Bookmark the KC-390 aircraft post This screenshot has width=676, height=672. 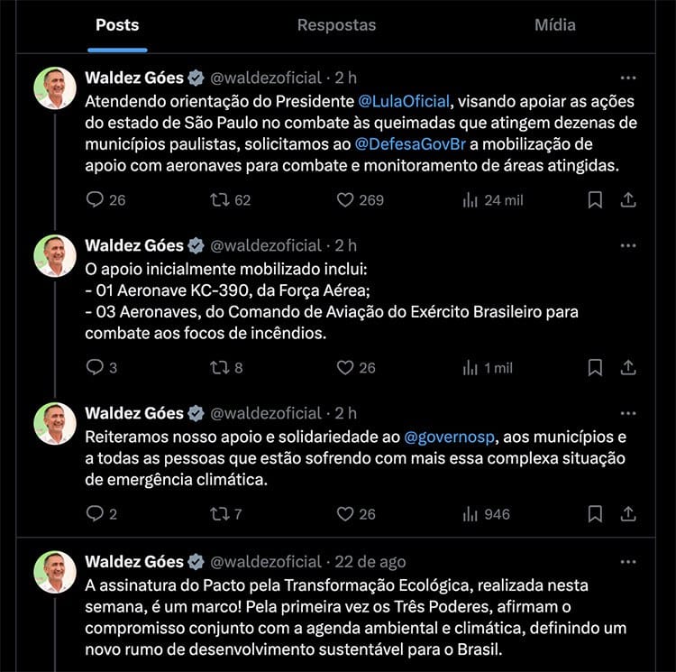click(595, 367)
